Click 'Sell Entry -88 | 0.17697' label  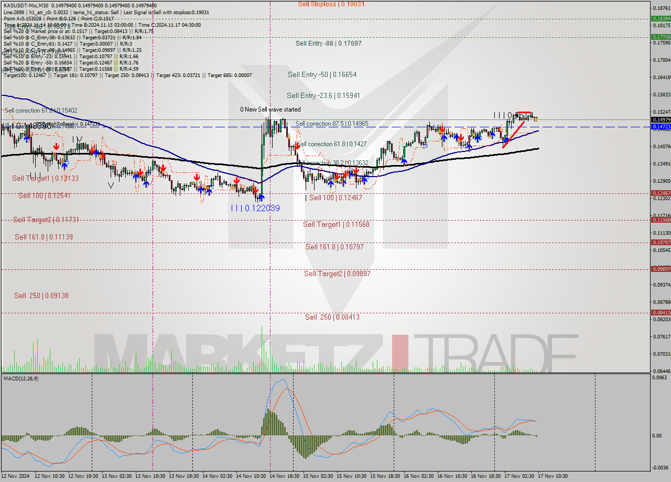point(329,43)
